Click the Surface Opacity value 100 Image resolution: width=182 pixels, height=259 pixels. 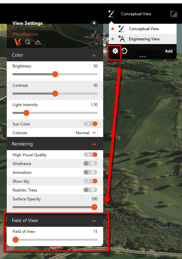pyautogui.click(x=94, y=199)
